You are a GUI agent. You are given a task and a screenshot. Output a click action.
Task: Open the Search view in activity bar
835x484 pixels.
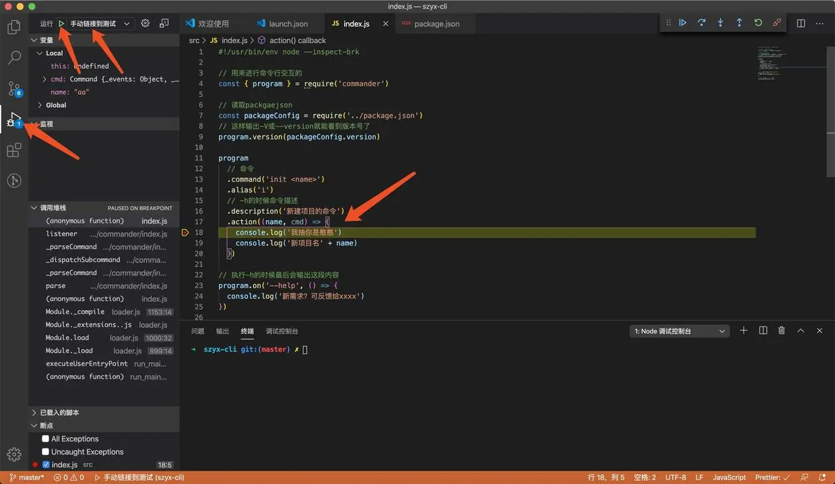(x=14, y=57)
